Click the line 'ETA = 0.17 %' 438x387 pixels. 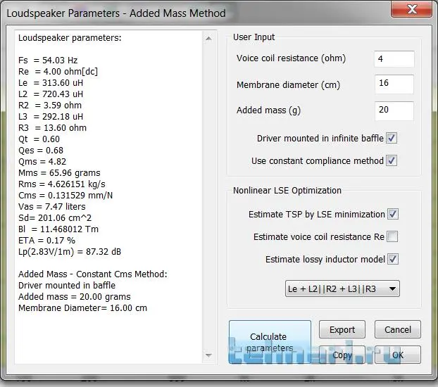47,240
